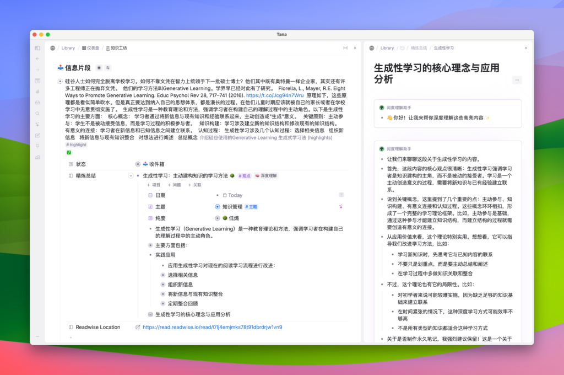
Task: Click the field icon next to 纯度
Action: 150,218
